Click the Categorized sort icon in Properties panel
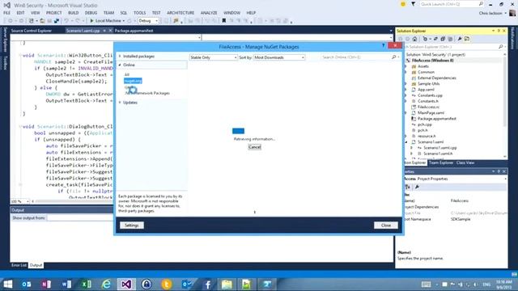Screen dimensions: 518x291 pyautogui.click(x=408, y=187)
